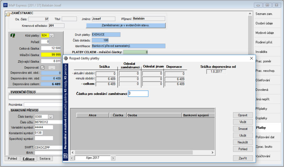This screenshot has width=284, height=167.
Task: Click the green money icon near Kód platby
Action: (x=13, y=36)
